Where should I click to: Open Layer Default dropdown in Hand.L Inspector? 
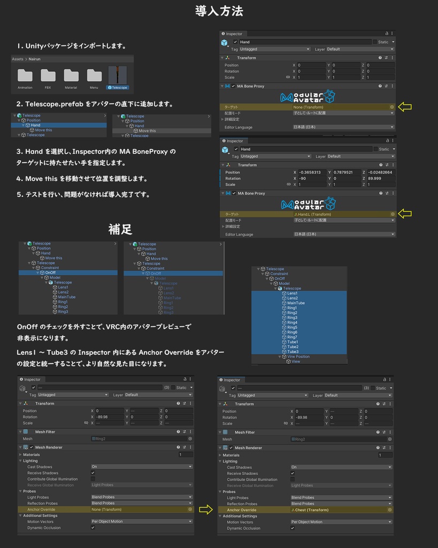[x=360, y=156]
